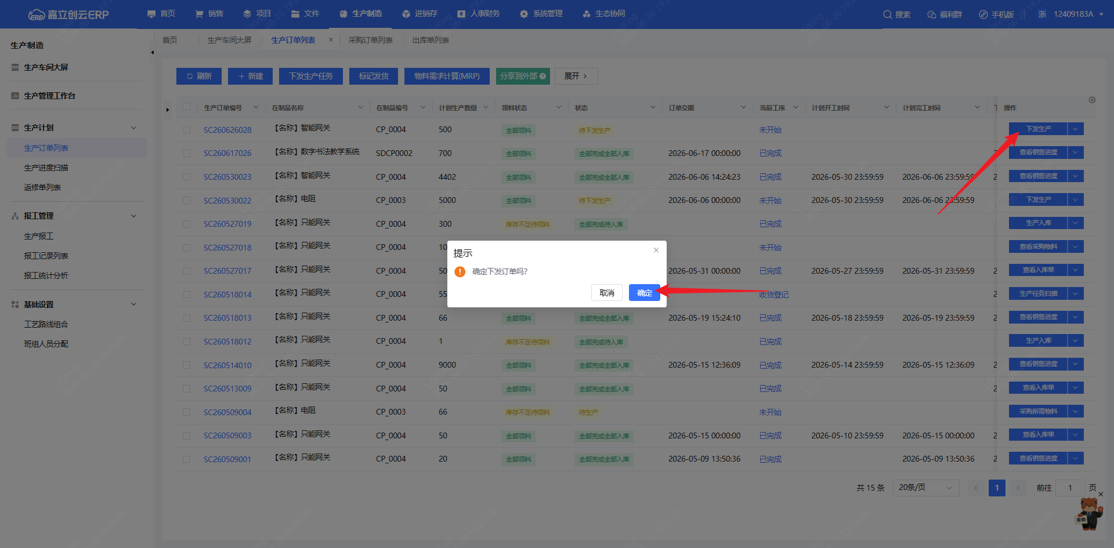Click the 分享到外部 button
Screen dimensions: 1114x548
pyautogui.click(x=523, y=76)
